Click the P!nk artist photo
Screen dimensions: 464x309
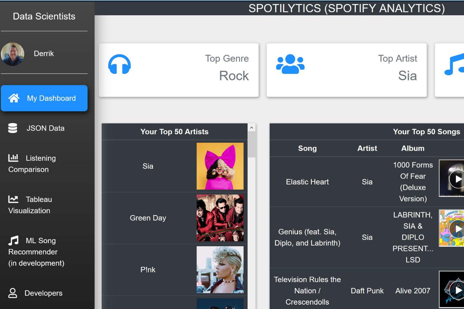220,269
